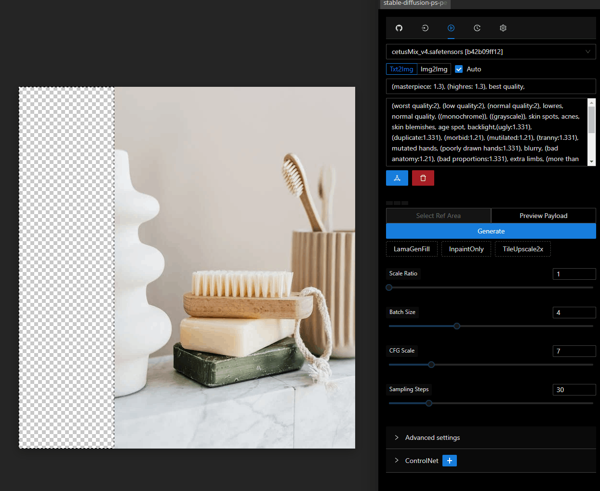
Task: Open the history clock icon
Action: 477,28
